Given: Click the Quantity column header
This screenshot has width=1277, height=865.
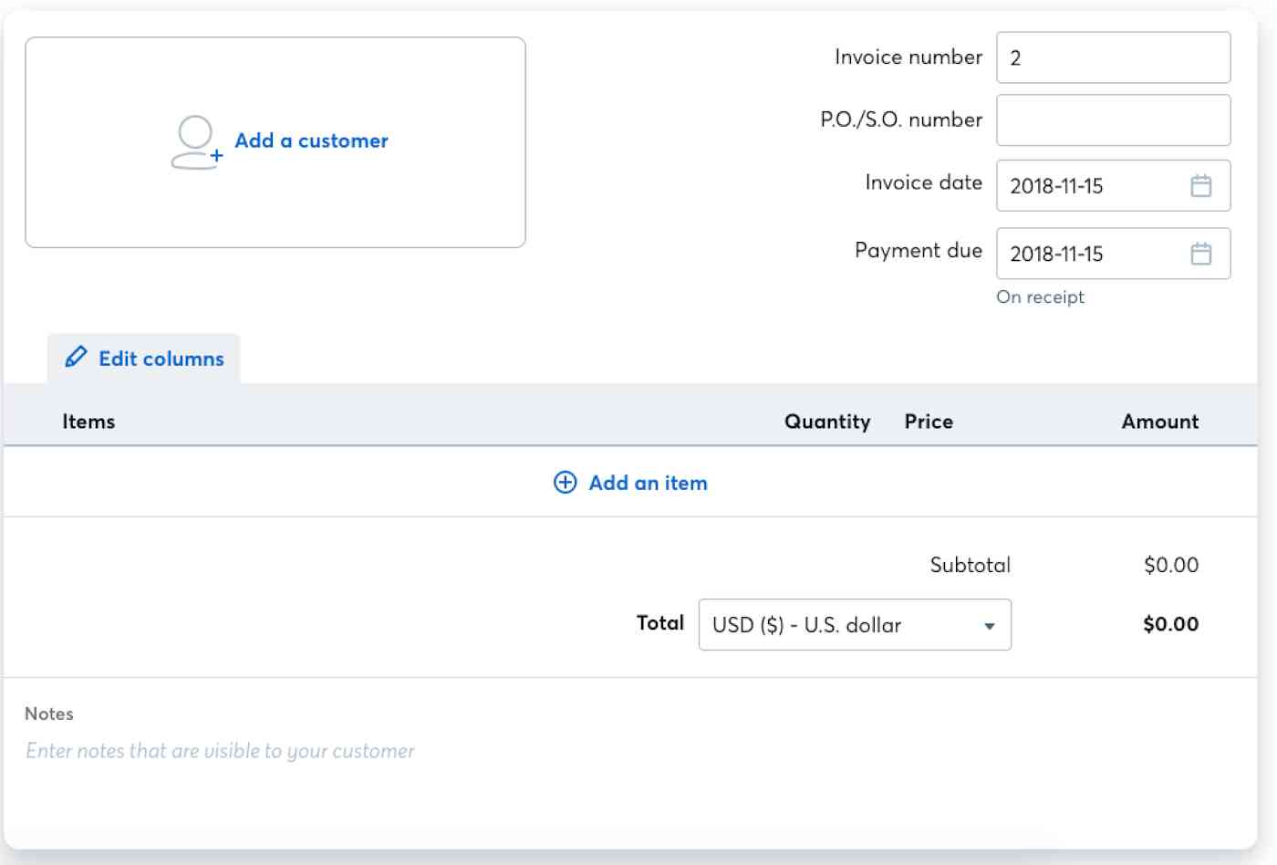Looking at the screenshot, I should click(827, 422).
